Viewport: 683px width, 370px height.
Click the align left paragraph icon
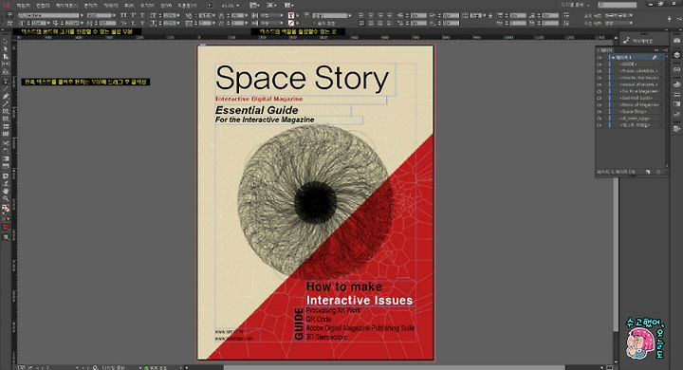[x=361, y=15]
